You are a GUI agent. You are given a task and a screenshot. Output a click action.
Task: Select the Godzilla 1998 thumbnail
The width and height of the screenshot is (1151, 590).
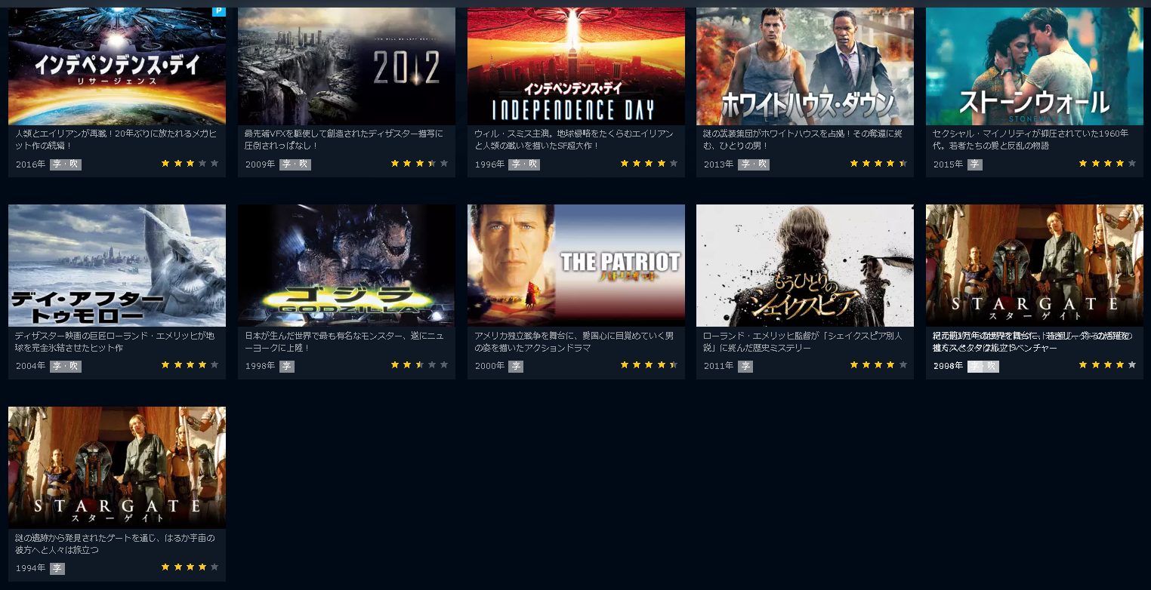tap(347, 266)
